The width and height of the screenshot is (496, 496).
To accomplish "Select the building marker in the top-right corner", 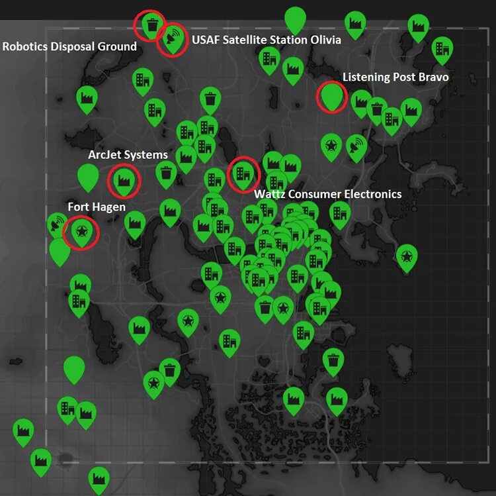I will (x=442, y=51).
